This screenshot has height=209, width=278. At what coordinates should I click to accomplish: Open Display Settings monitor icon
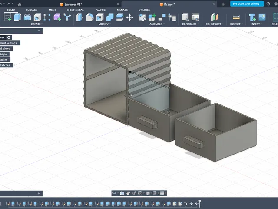click(x=148, y=193)
